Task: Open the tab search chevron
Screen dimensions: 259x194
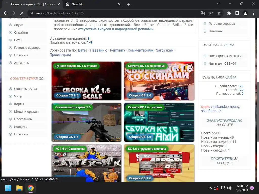Action: coord(218,4)
